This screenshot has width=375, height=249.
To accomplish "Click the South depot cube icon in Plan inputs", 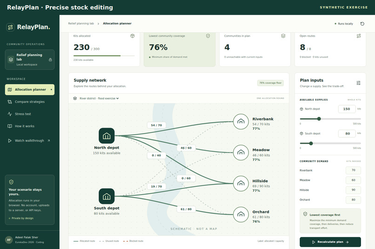I will [x=301, y=134].
